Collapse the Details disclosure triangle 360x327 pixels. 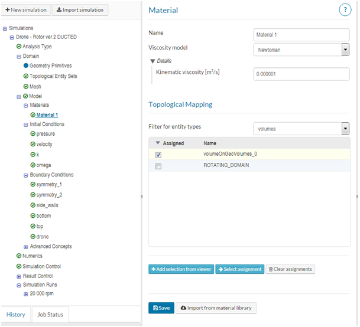tap(153, 61)
